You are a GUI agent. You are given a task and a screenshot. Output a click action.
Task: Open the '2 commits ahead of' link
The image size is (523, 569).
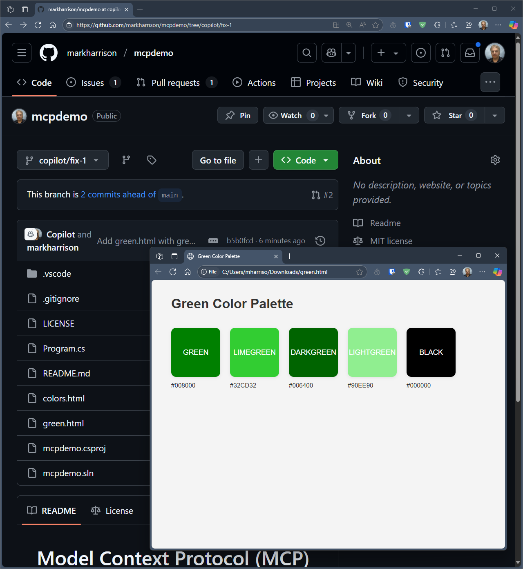click(118, 195)
